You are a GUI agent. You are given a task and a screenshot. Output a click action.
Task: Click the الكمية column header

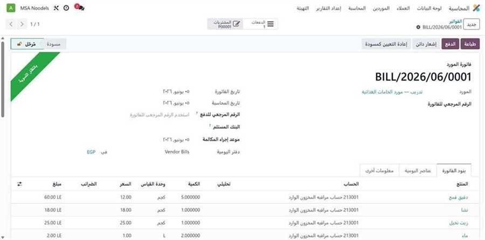194,184
